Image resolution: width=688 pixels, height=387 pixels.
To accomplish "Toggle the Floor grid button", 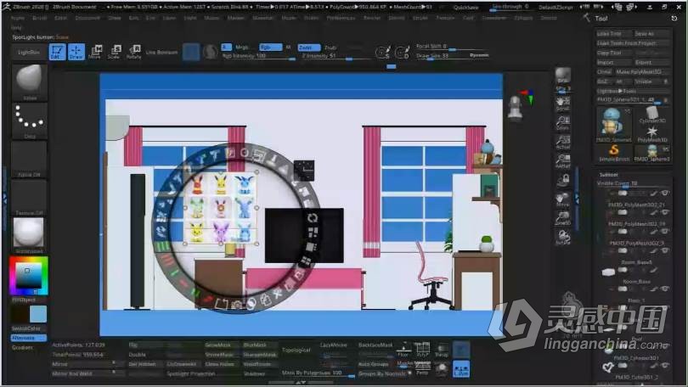I will pos(403,350).
